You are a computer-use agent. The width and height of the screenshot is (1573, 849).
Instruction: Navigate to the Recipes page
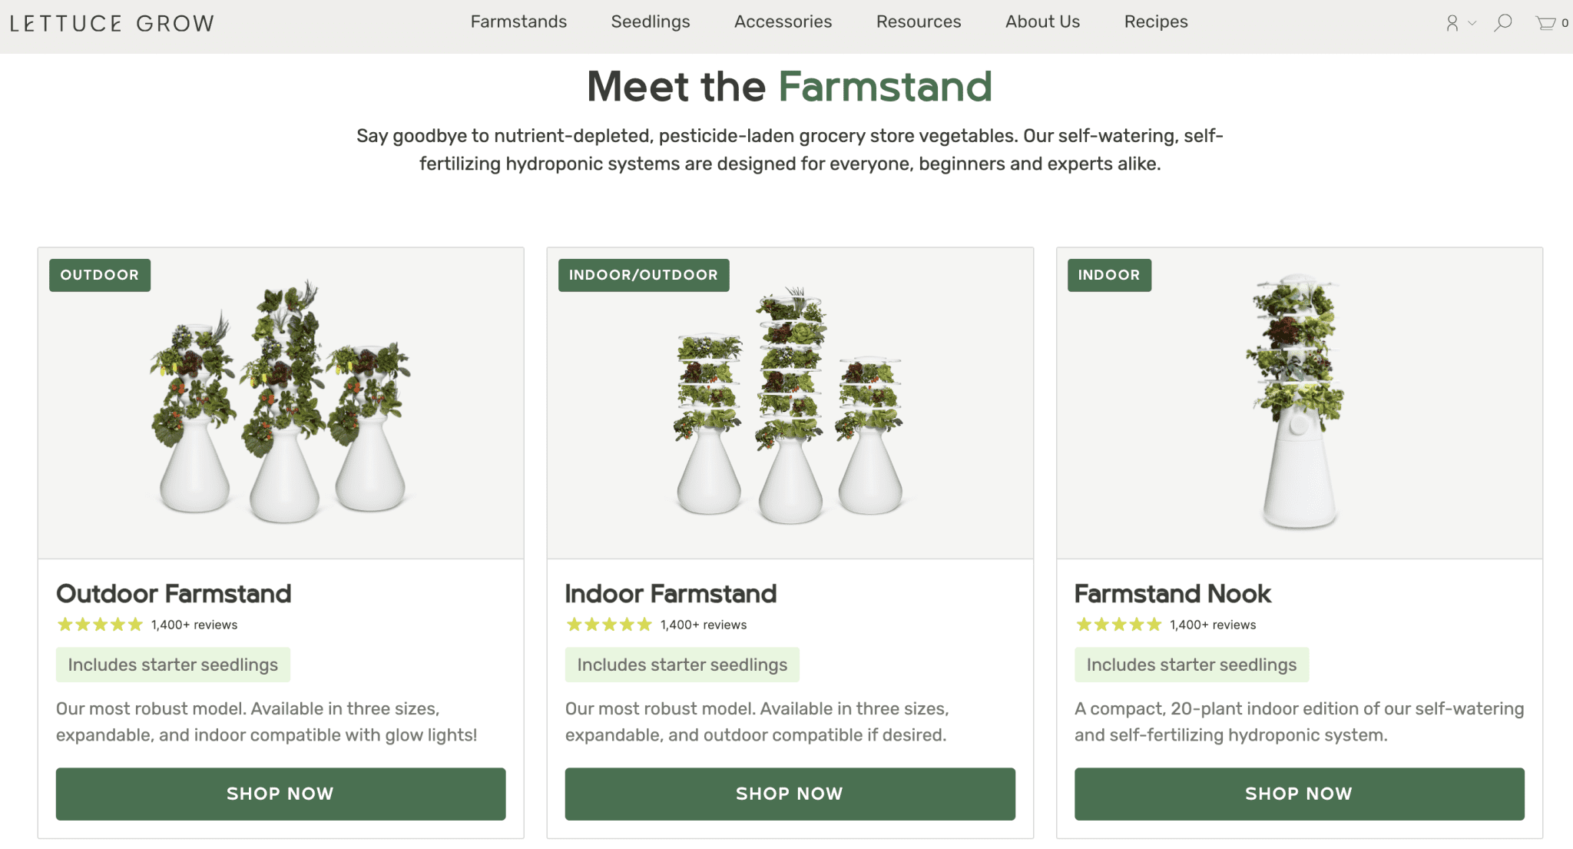click(x=1155, y=22)
